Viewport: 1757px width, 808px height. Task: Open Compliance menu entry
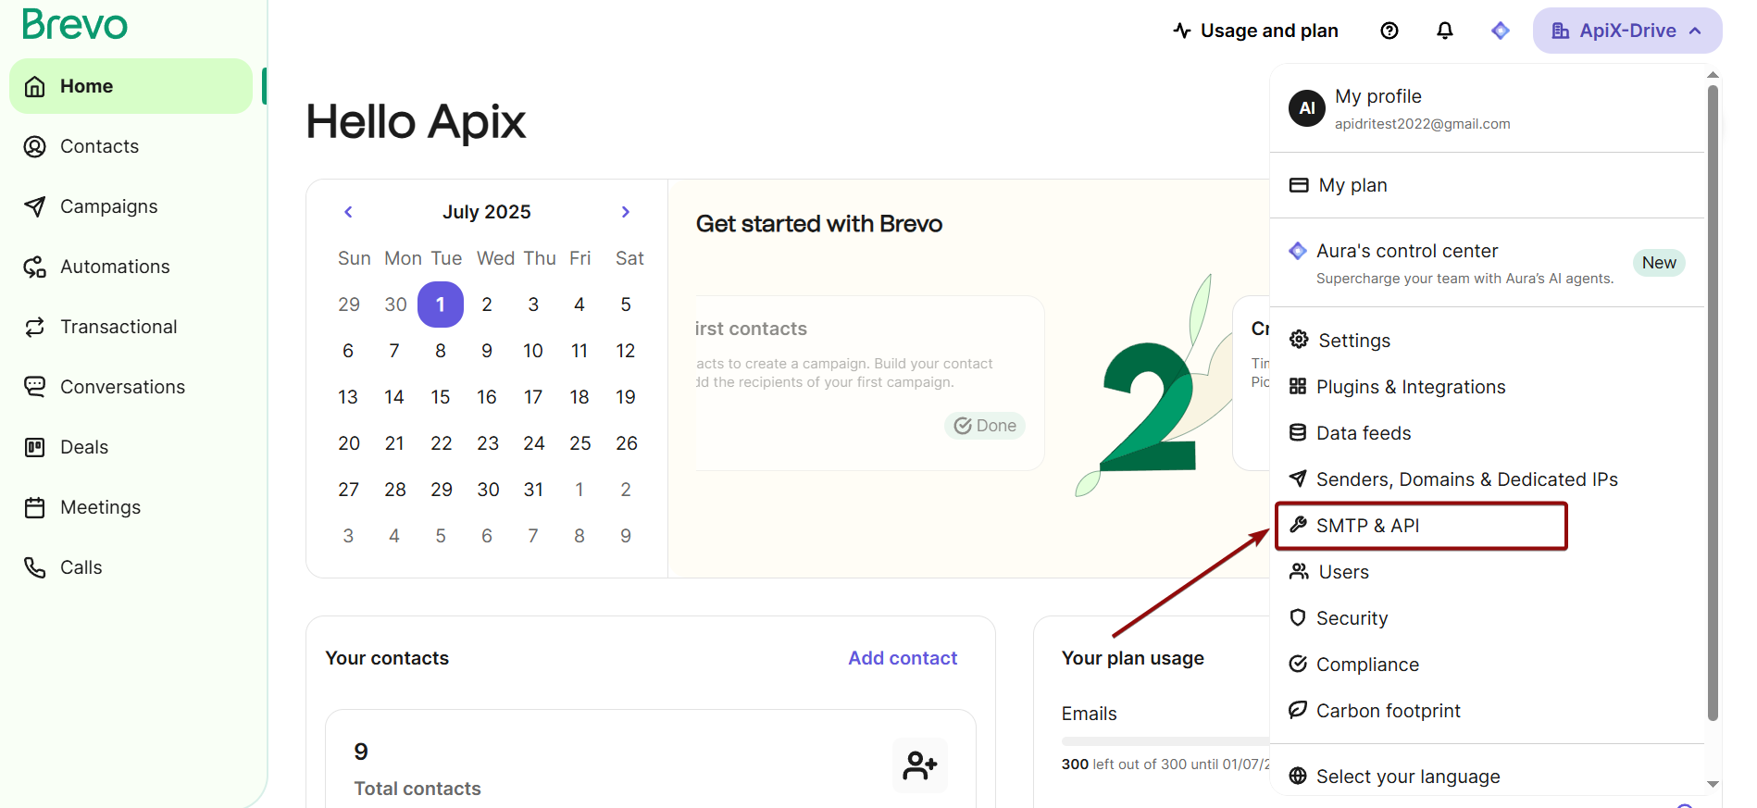[1487, 665]
